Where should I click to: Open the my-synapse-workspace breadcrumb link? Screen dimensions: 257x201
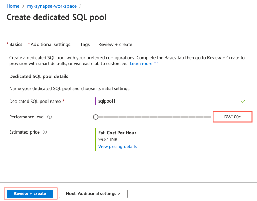52,6
